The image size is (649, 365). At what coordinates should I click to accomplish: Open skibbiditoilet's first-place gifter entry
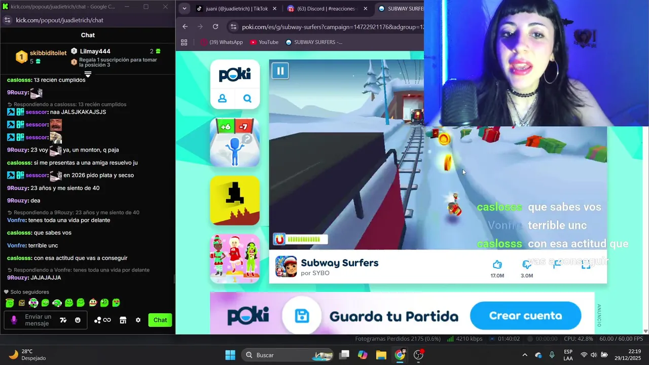click(41, 57)
